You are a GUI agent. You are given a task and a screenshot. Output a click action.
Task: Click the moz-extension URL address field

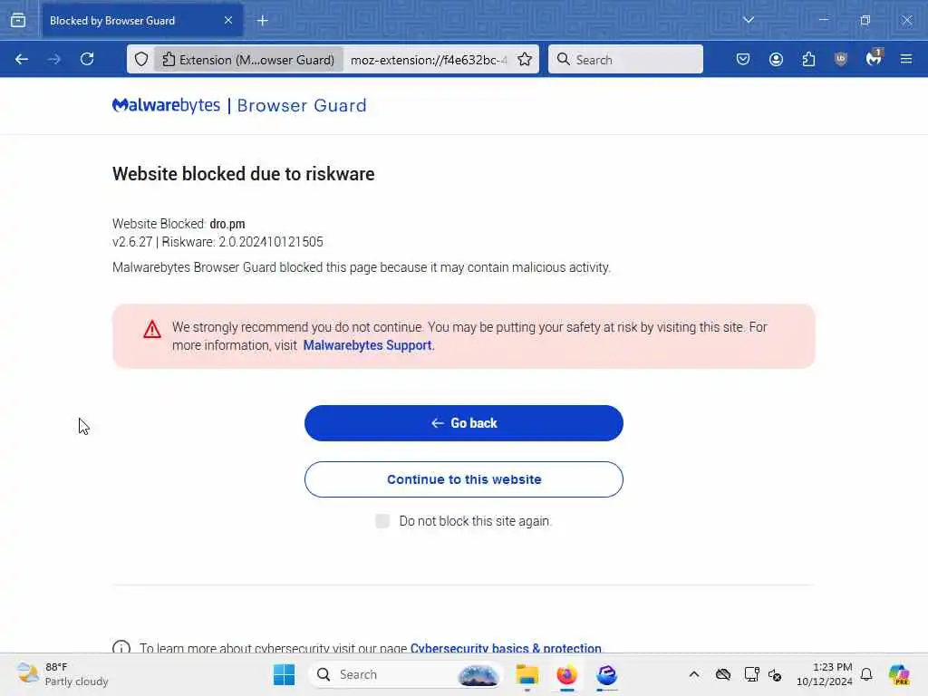(x=429, y=60)
